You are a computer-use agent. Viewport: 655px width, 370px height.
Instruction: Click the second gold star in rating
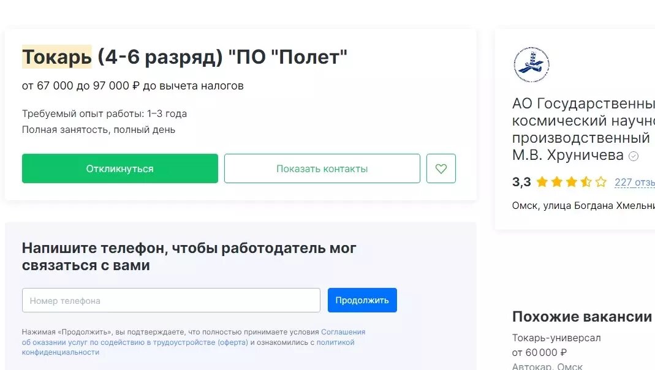click(555, 182)
